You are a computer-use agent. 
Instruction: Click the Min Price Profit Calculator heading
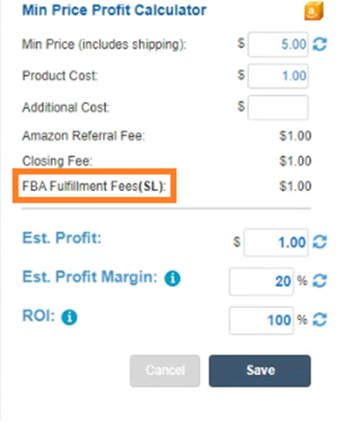(114, 10)
